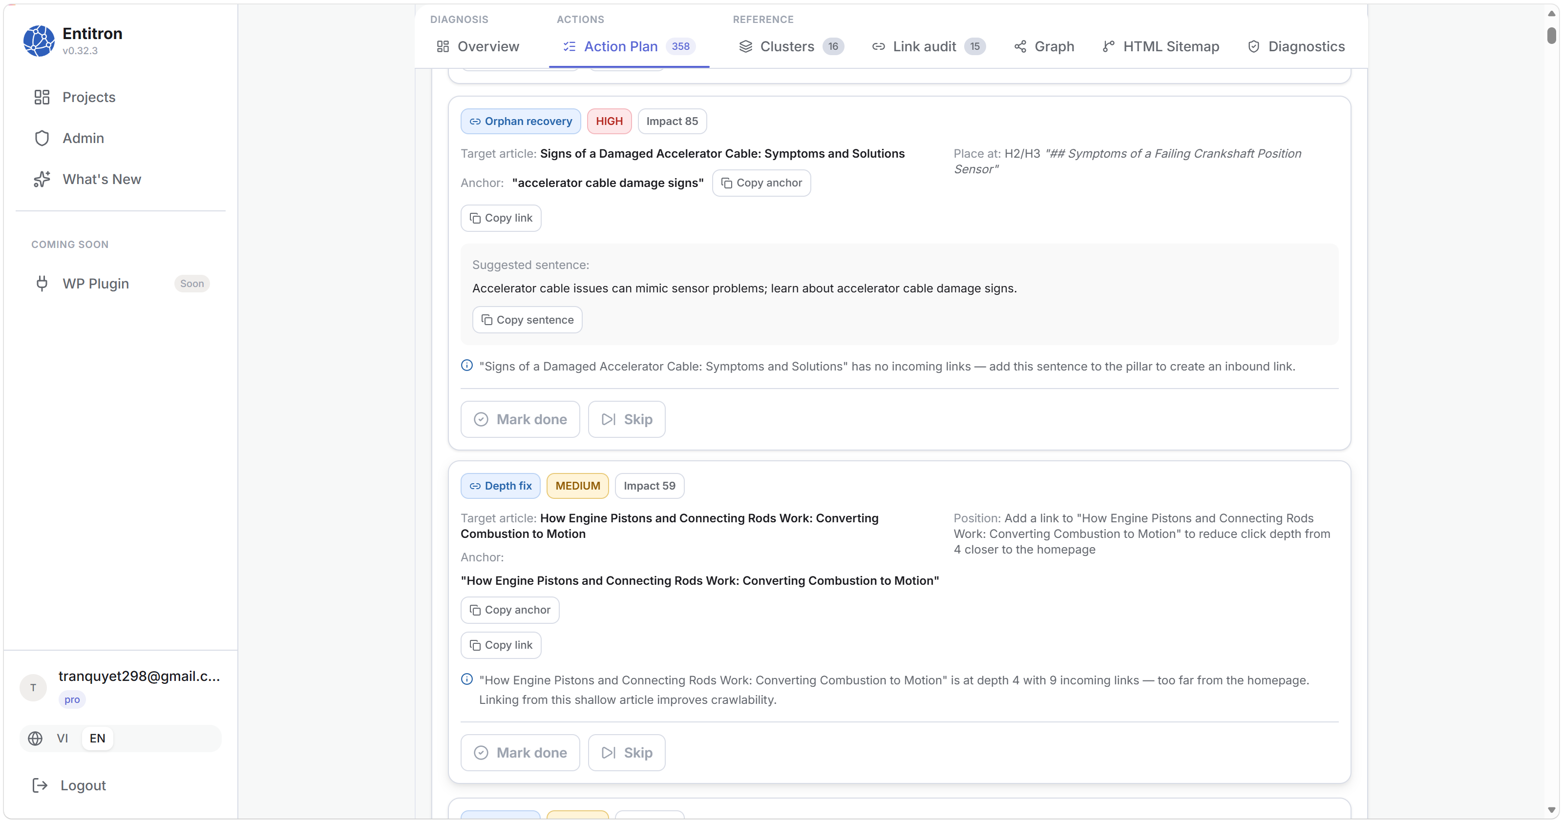Click the WP Plugin sidebar entry

tap(120, 284)
